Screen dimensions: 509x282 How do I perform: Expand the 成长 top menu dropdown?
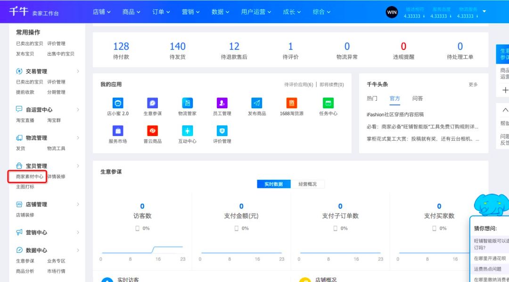[x=292, y=12]
